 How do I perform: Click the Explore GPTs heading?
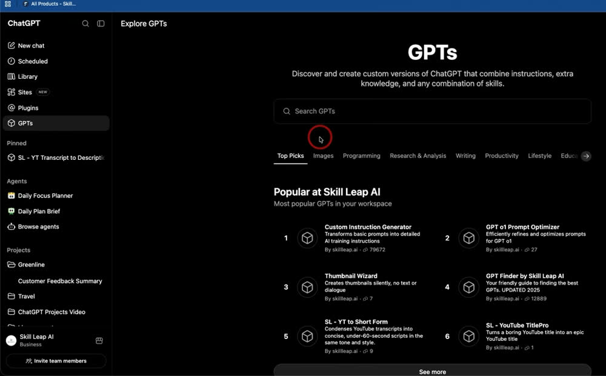coord(144,24)
